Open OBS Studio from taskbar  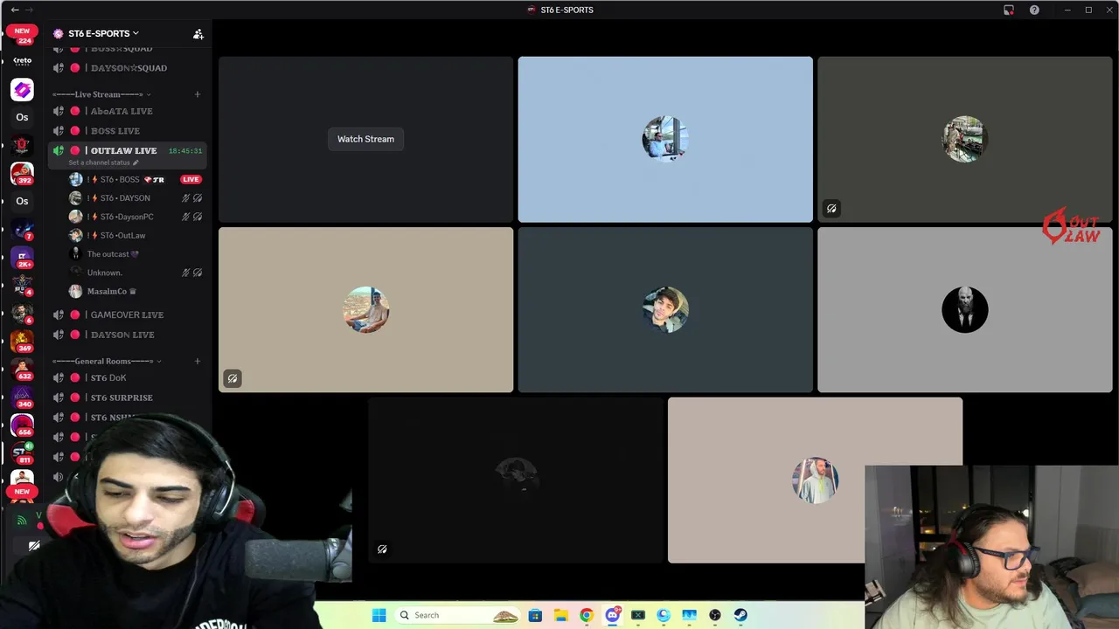[715, 615]
